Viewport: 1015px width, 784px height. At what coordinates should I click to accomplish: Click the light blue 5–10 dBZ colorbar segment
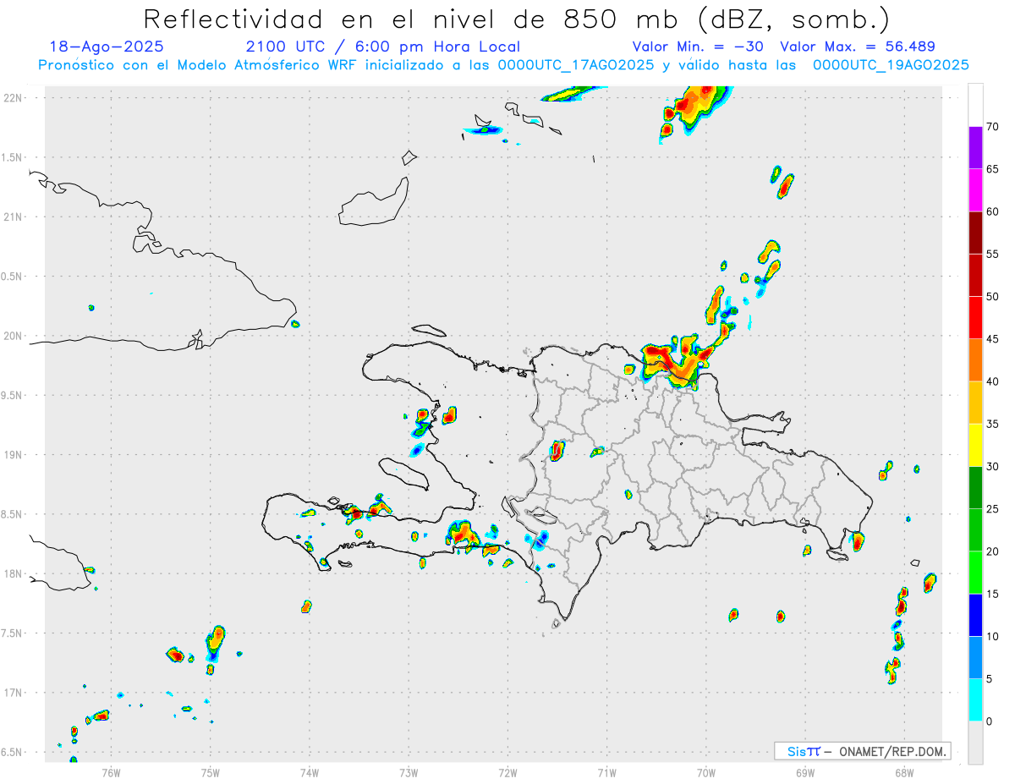(x=975, y=658)
